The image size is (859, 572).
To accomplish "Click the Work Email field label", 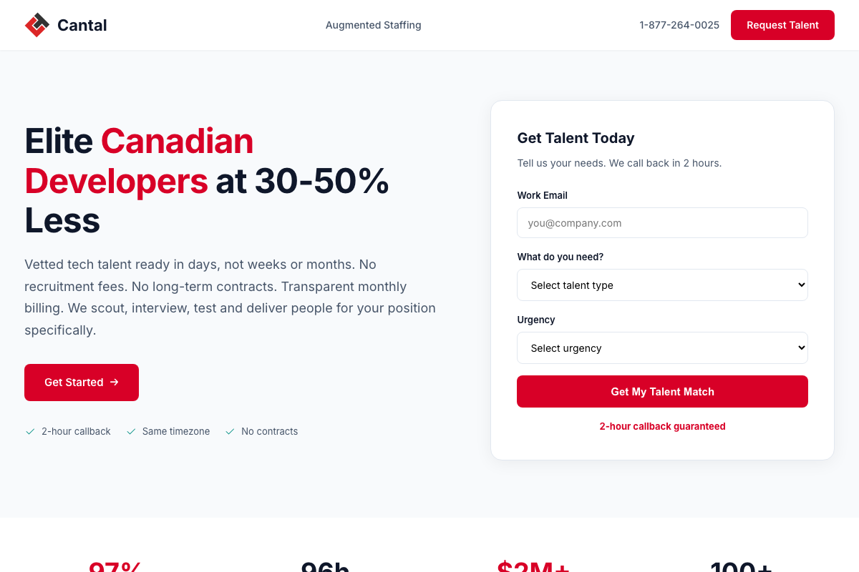I will click(542, 195).
